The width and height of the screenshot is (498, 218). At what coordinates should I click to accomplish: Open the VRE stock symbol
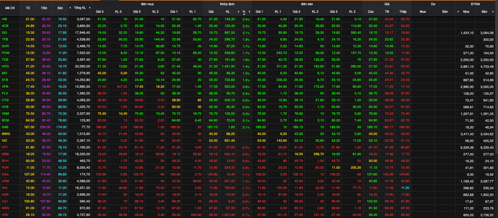[x=5, y=215]
